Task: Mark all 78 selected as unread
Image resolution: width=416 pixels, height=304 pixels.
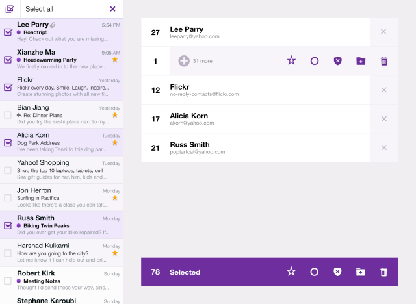Action: pyautogui.click(x=314, y=272)
